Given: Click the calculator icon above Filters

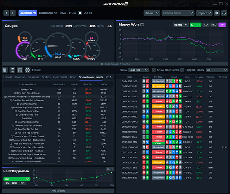Looking at the screenshot, I should (x=5, y=70).
